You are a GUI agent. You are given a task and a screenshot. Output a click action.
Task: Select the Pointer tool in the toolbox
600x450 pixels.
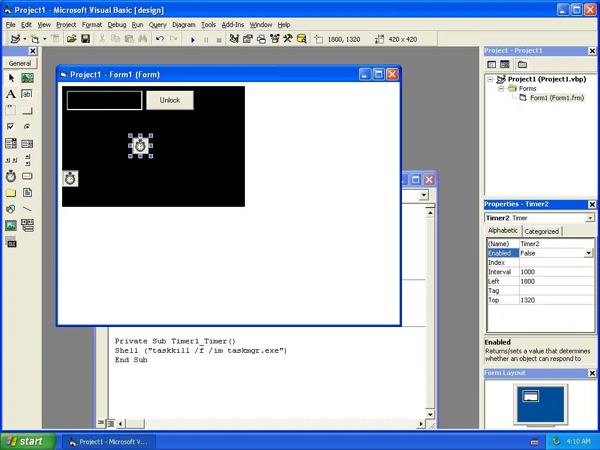[x=11, y=78]
